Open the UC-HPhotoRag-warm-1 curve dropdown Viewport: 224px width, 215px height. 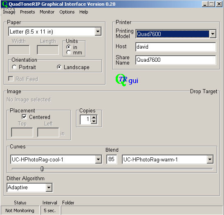pyautogui.click(x=210, y=159)
